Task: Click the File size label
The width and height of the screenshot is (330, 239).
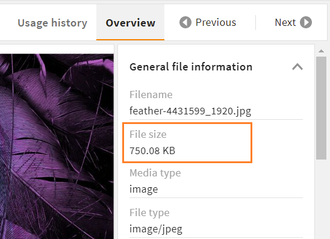Action: (x=148, y=134)
